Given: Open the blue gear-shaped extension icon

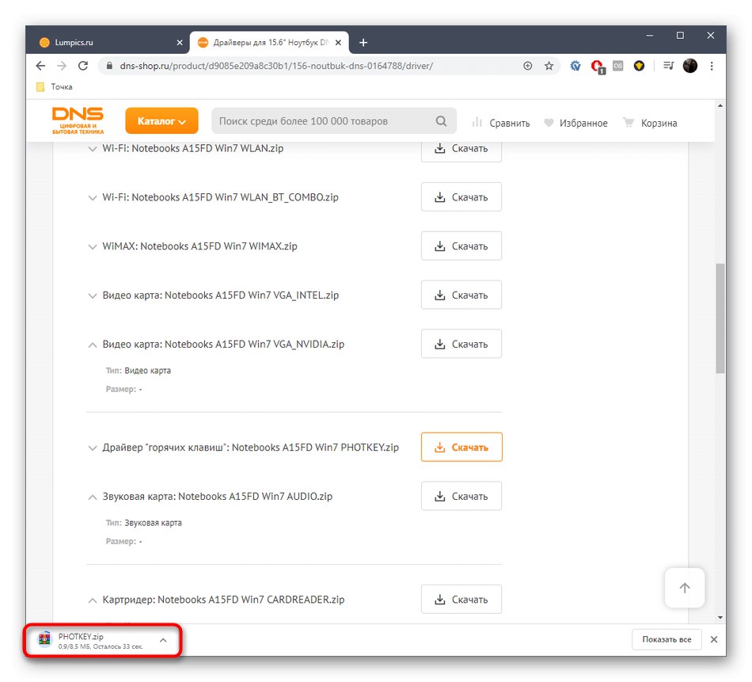Looking at the screenshot, I should coord(575,66).
